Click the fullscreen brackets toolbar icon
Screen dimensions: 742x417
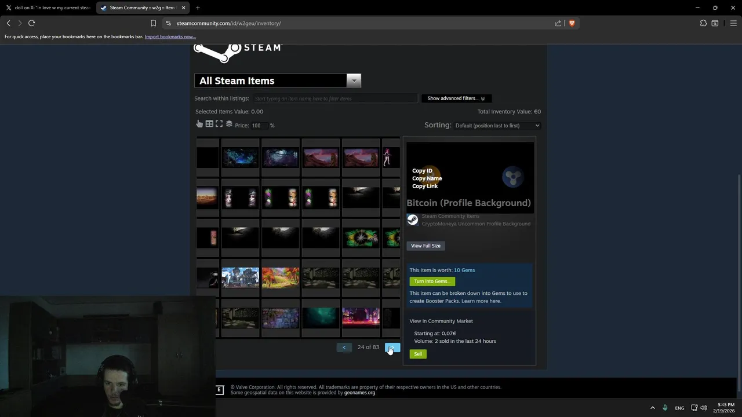coord(219,124)
